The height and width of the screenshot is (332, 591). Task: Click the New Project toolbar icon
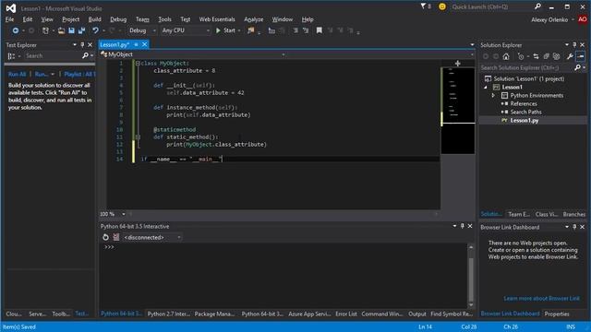point(45,30)
